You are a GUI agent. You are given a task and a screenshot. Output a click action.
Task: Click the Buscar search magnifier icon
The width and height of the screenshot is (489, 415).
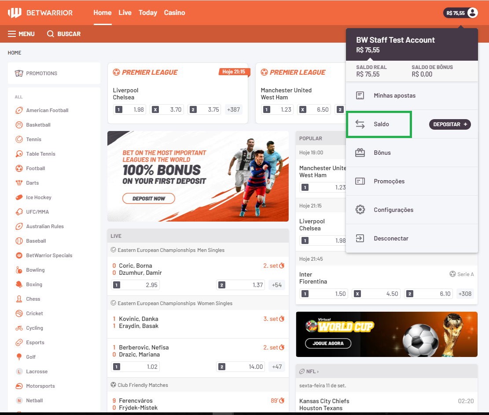[51, 34]
